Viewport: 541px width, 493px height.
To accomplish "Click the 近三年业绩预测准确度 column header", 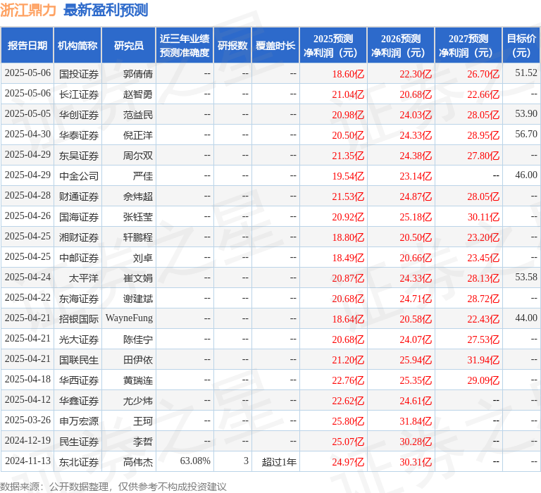I will click(x=185, y=46).
